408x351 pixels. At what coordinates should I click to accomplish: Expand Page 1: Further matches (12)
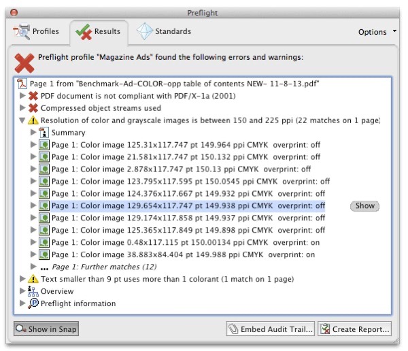pos(33,267)
